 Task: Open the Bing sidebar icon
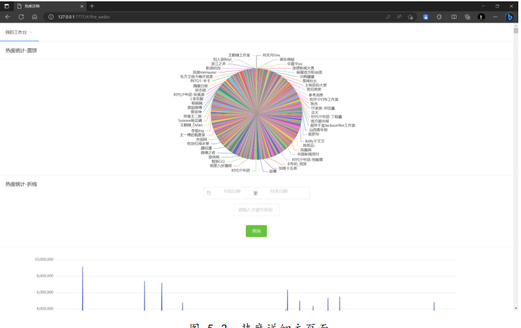coord(510,17)
